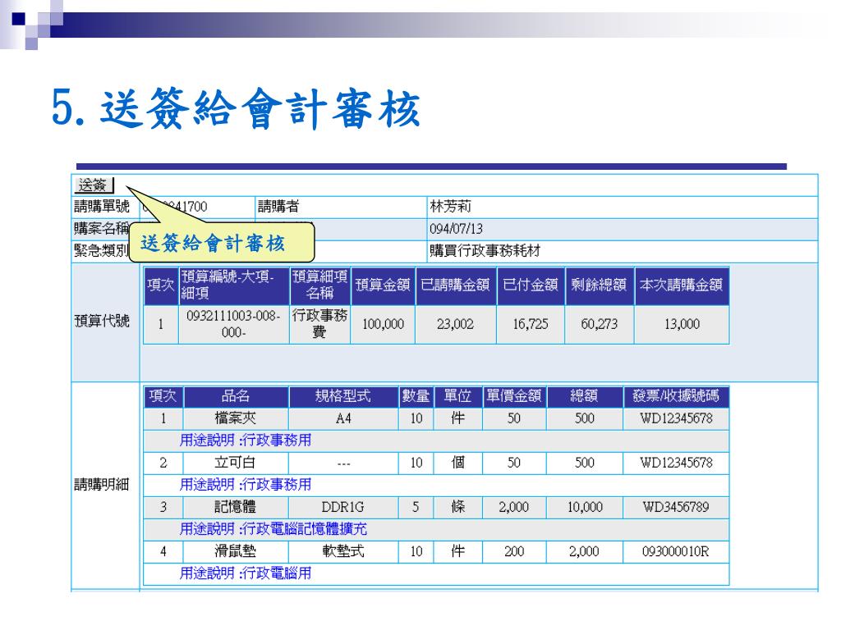
Task: Click 用途說明 :行政電腦記憶體擴充 note
Action: [x=273, y=529]
